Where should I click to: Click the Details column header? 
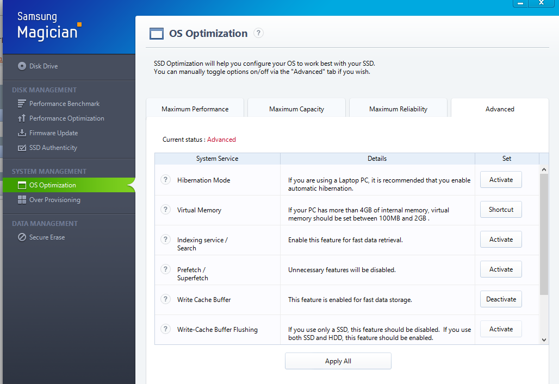[377, 159]
